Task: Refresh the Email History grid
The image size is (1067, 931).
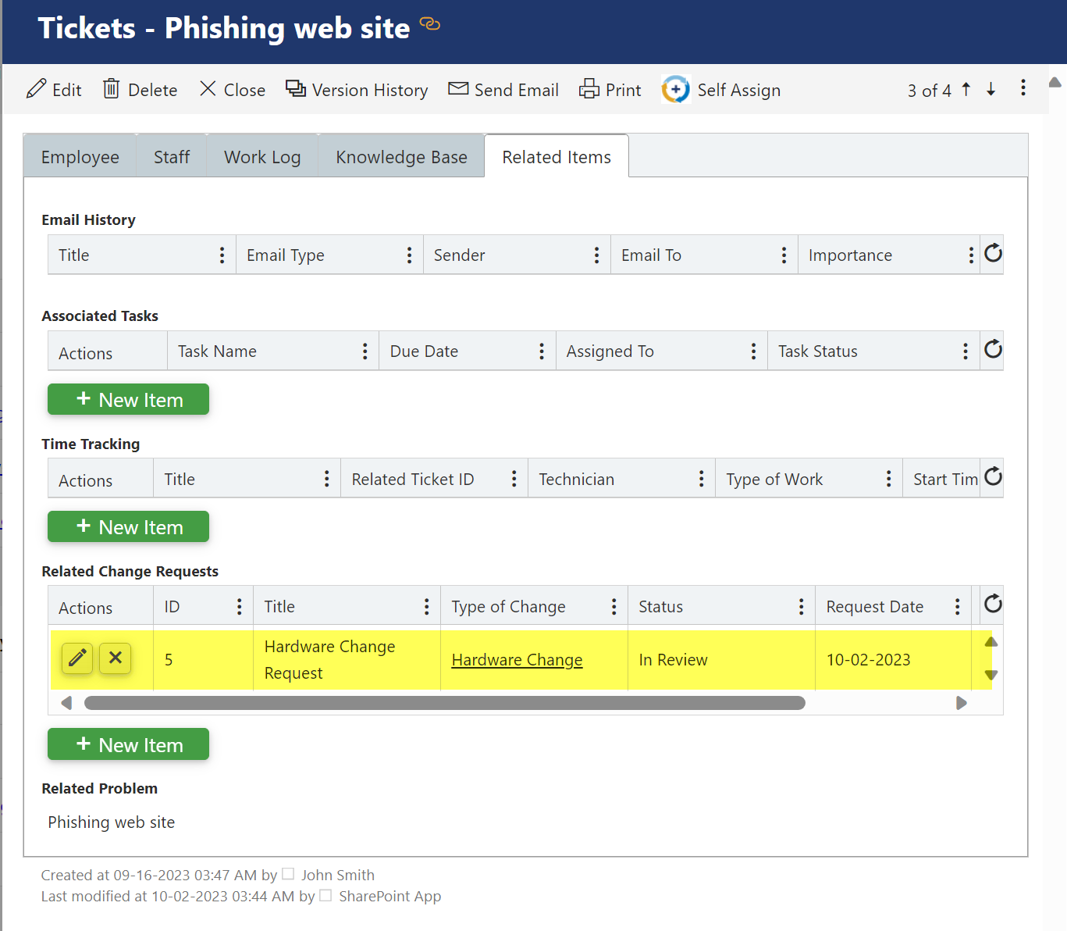Action: coord(993,254)
